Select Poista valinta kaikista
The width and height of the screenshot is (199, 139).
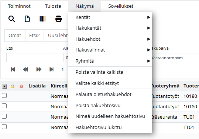click(x=110, y=72)
